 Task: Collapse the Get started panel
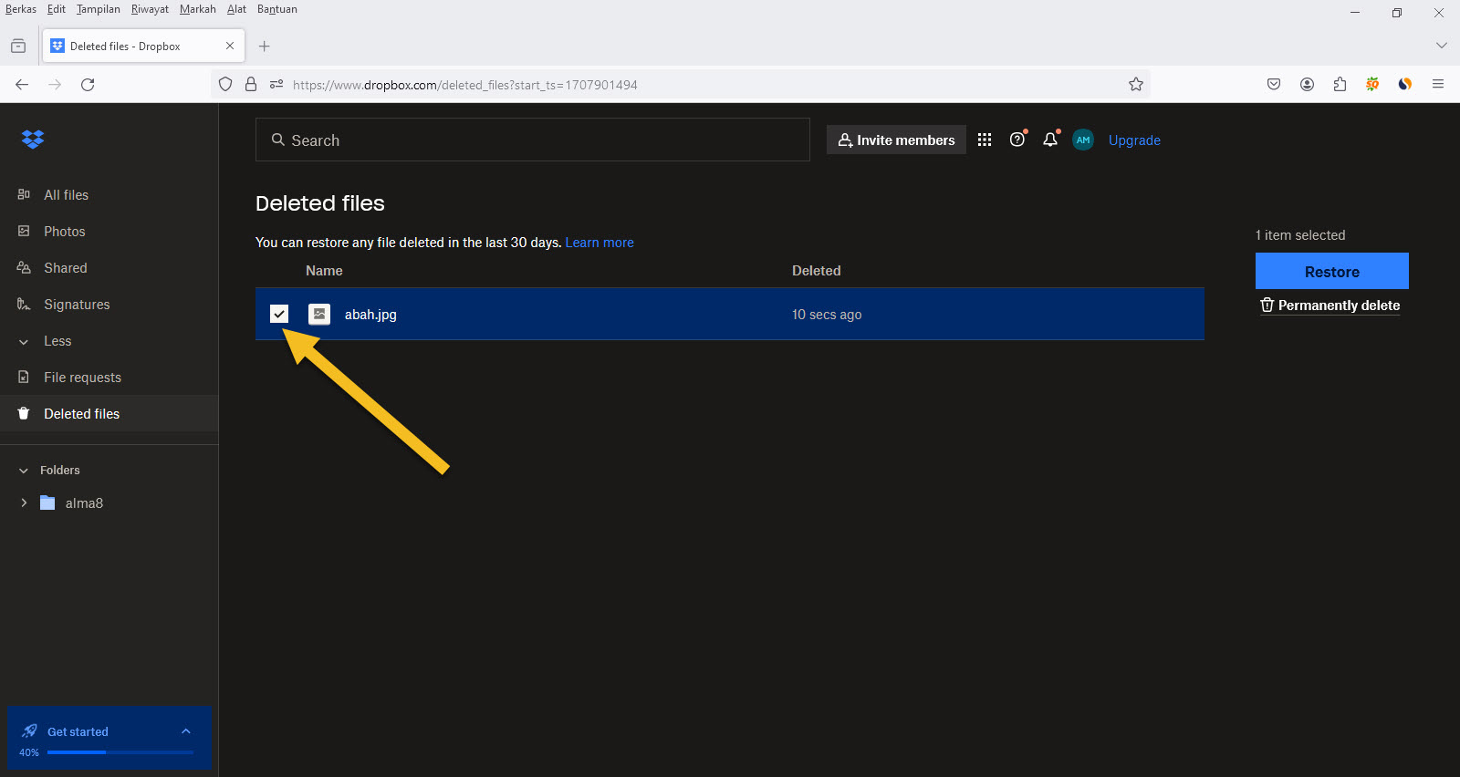coord(186,731)
